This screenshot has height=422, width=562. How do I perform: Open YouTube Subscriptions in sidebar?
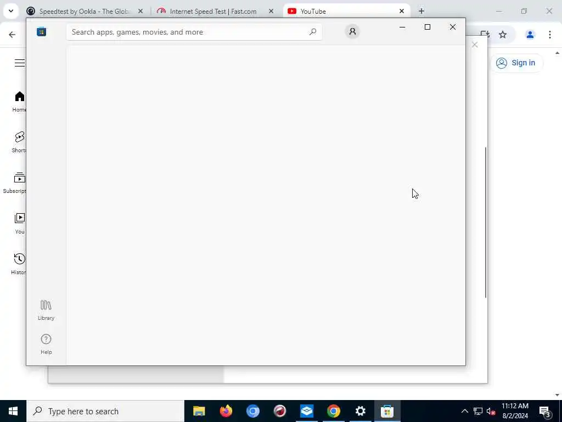[15, 183]
